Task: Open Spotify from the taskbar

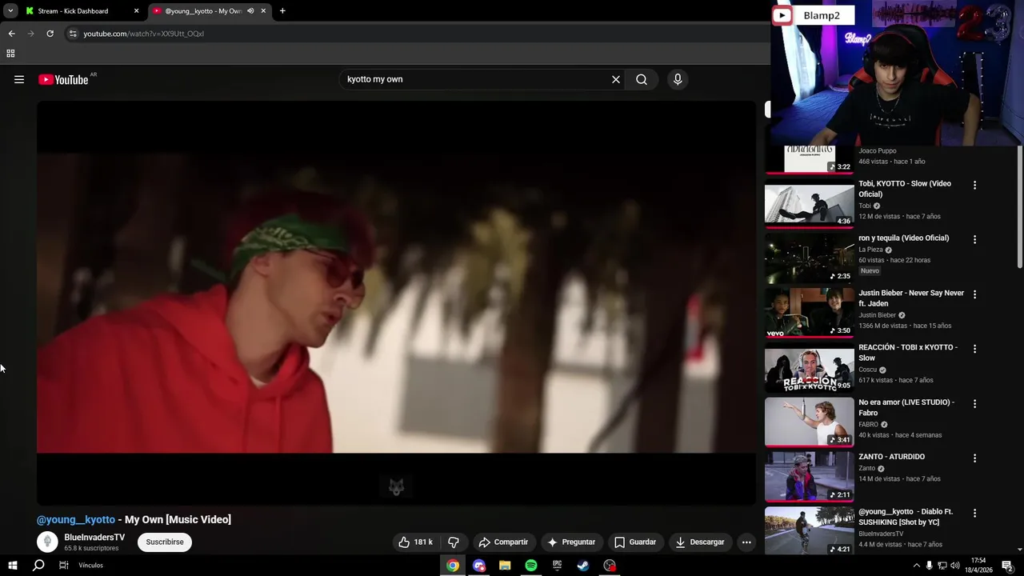Action: pos(531,566)
